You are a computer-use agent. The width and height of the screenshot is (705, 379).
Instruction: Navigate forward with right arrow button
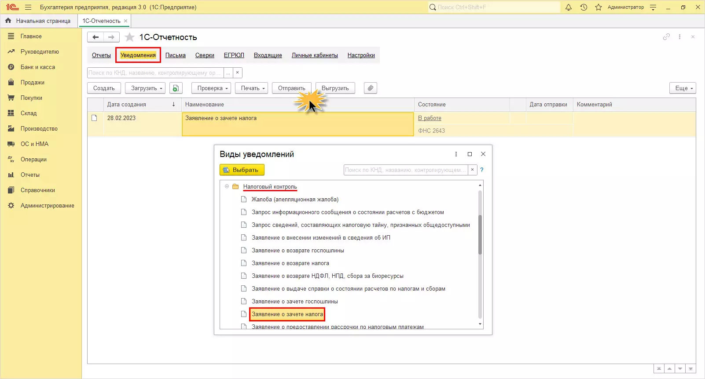(x=111, y=37)
